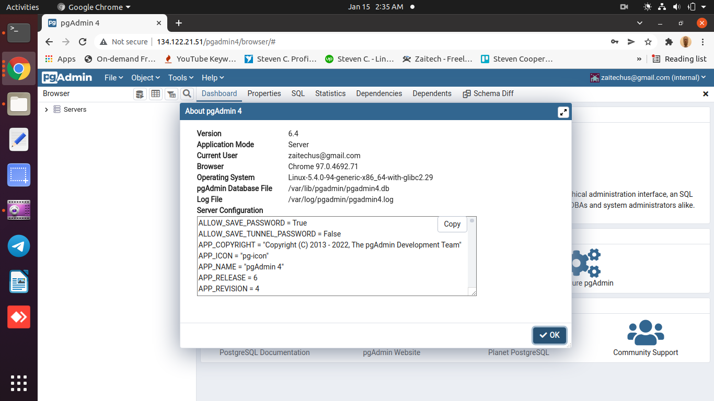The height and width of the screenshot is (401, 714).
Task: Open the Schema Diff tab
Action: (x=488, y=93)
